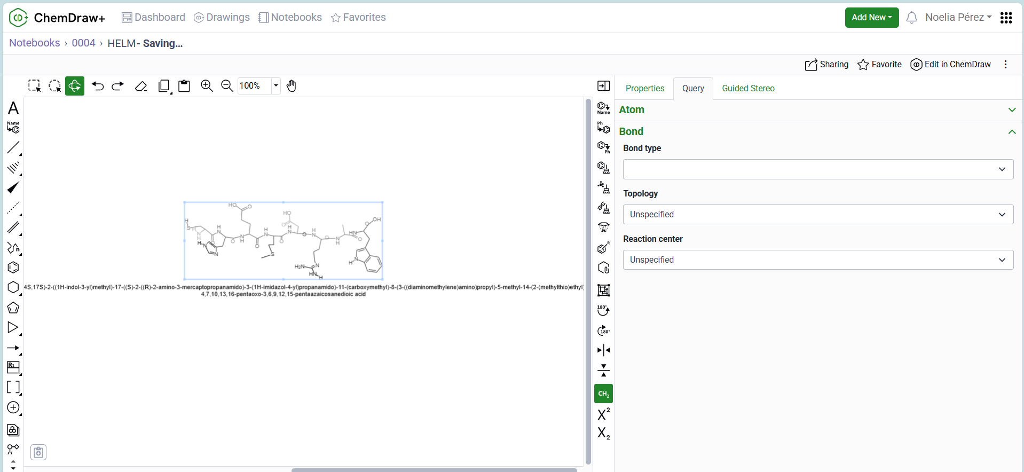
Task: Select the hand pan tool
Action: (x=292, y=86)
